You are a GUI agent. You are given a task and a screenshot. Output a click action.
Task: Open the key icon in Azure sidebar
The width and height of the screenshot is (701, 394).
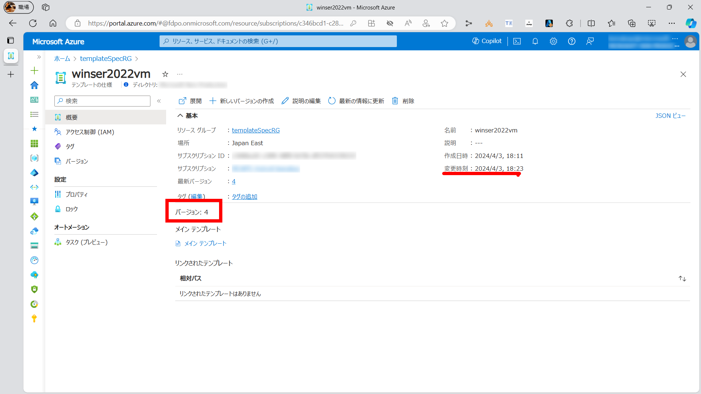tap(34, 318)
